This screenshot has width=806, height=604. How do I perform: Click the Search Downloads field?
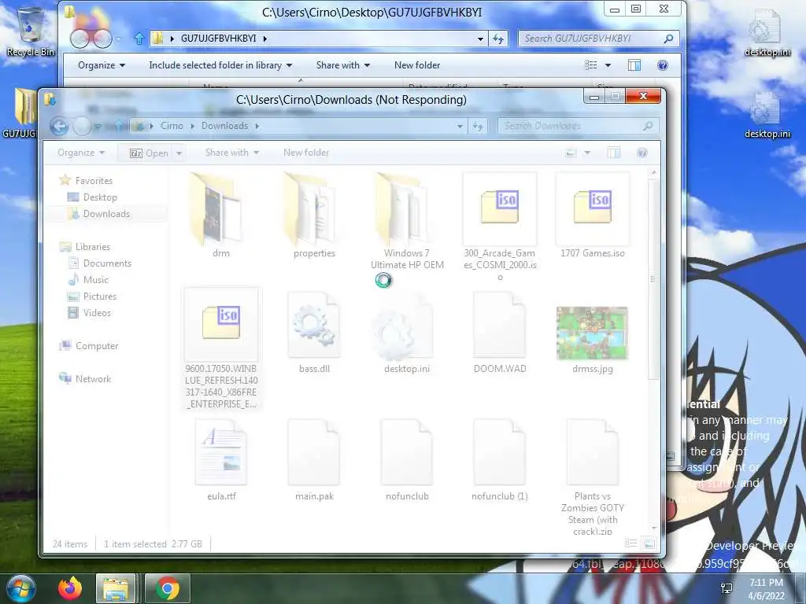[x=578, y=126]
